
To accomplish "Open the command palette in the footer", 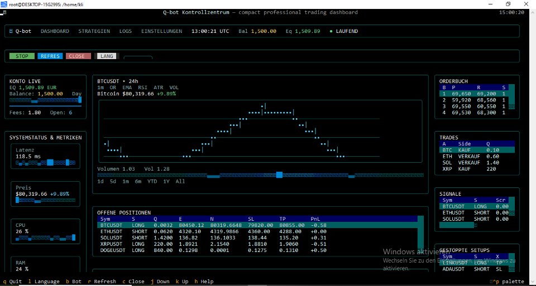I will pyautogui.click(x=506, y=282).
